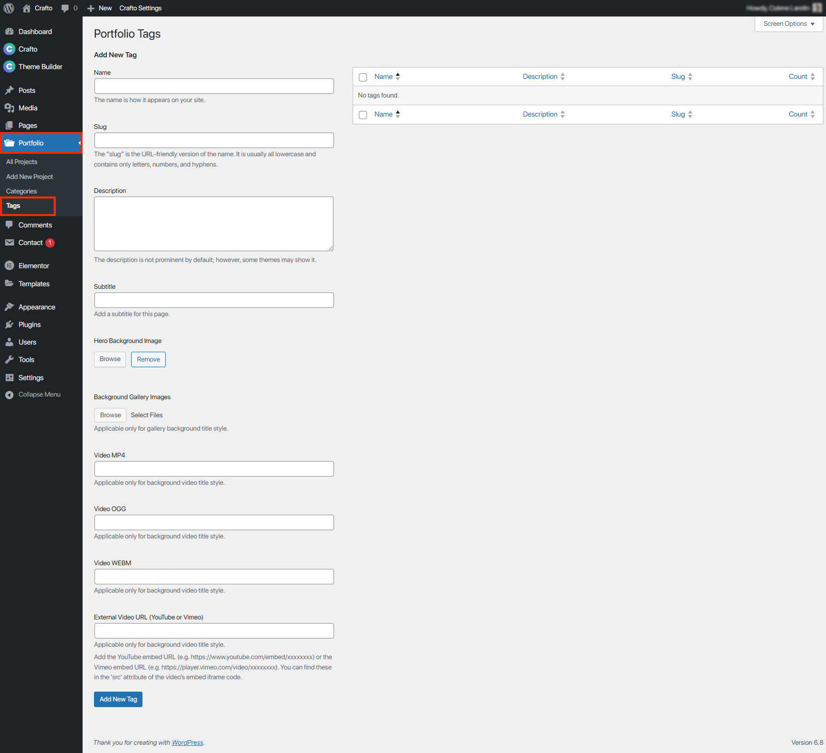Open All Projects submenu item
The width and height of the screenshot is (826, 753).
click(22, 162)
